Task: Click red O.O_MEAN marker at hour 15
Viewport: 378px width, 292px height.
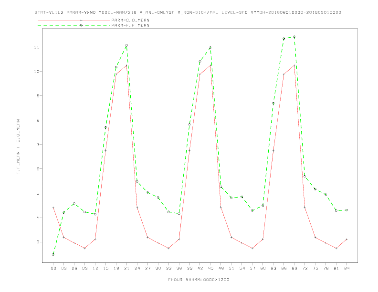Action: (x=105, y=151)
